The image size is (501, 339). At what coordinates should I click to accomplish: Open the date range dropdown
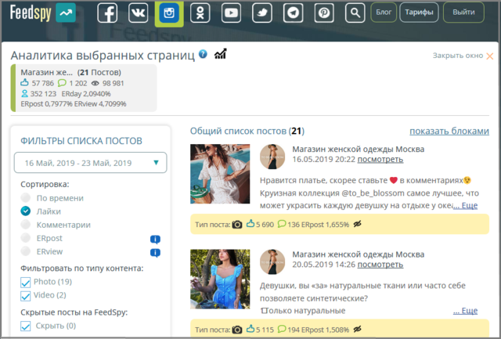[x=90, y=163]
